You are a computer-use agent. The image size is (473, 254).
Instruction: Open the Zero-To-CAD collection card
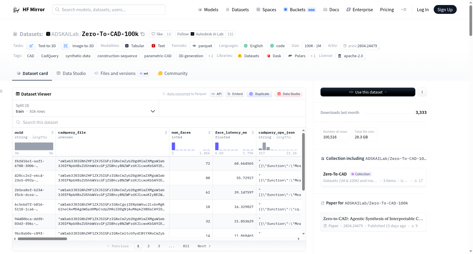(373, 177)
